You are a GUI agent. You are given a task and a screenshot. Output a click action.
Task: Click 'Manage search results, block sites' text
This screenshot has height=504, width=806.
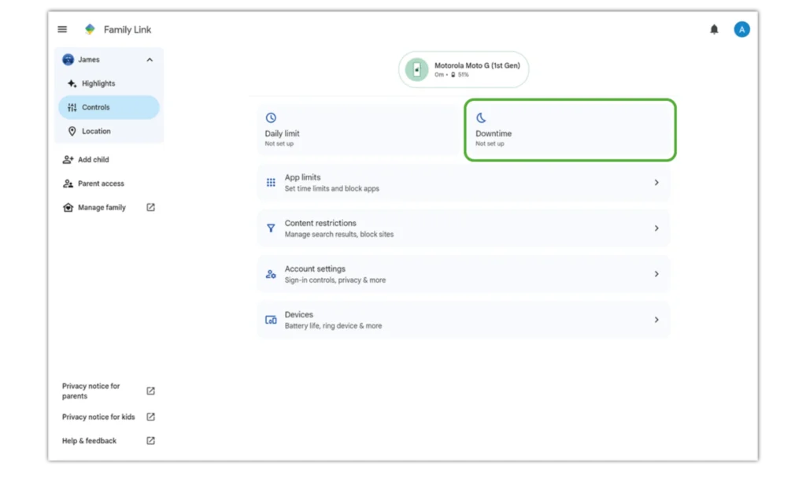coord(339,235)
